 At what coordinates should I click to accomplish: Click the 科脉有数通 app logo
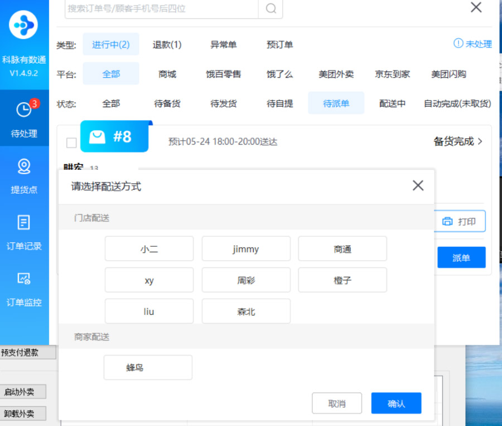coord(23,25)
